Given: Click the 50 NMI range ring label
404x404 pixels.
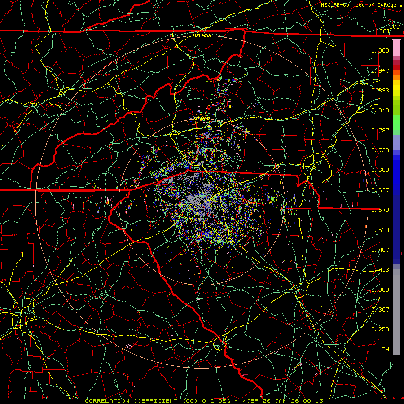Looking at the screenshot, I should (202, 119).
